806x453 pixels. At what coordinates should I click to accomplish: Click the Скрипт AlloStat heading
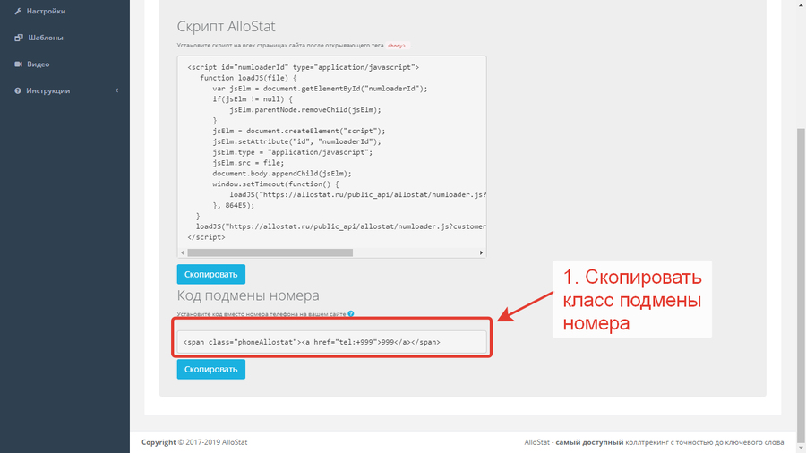click(226, 26)
